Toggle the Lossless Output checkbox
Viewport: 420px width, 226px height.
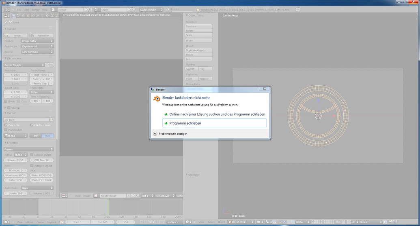pos(32,155)
